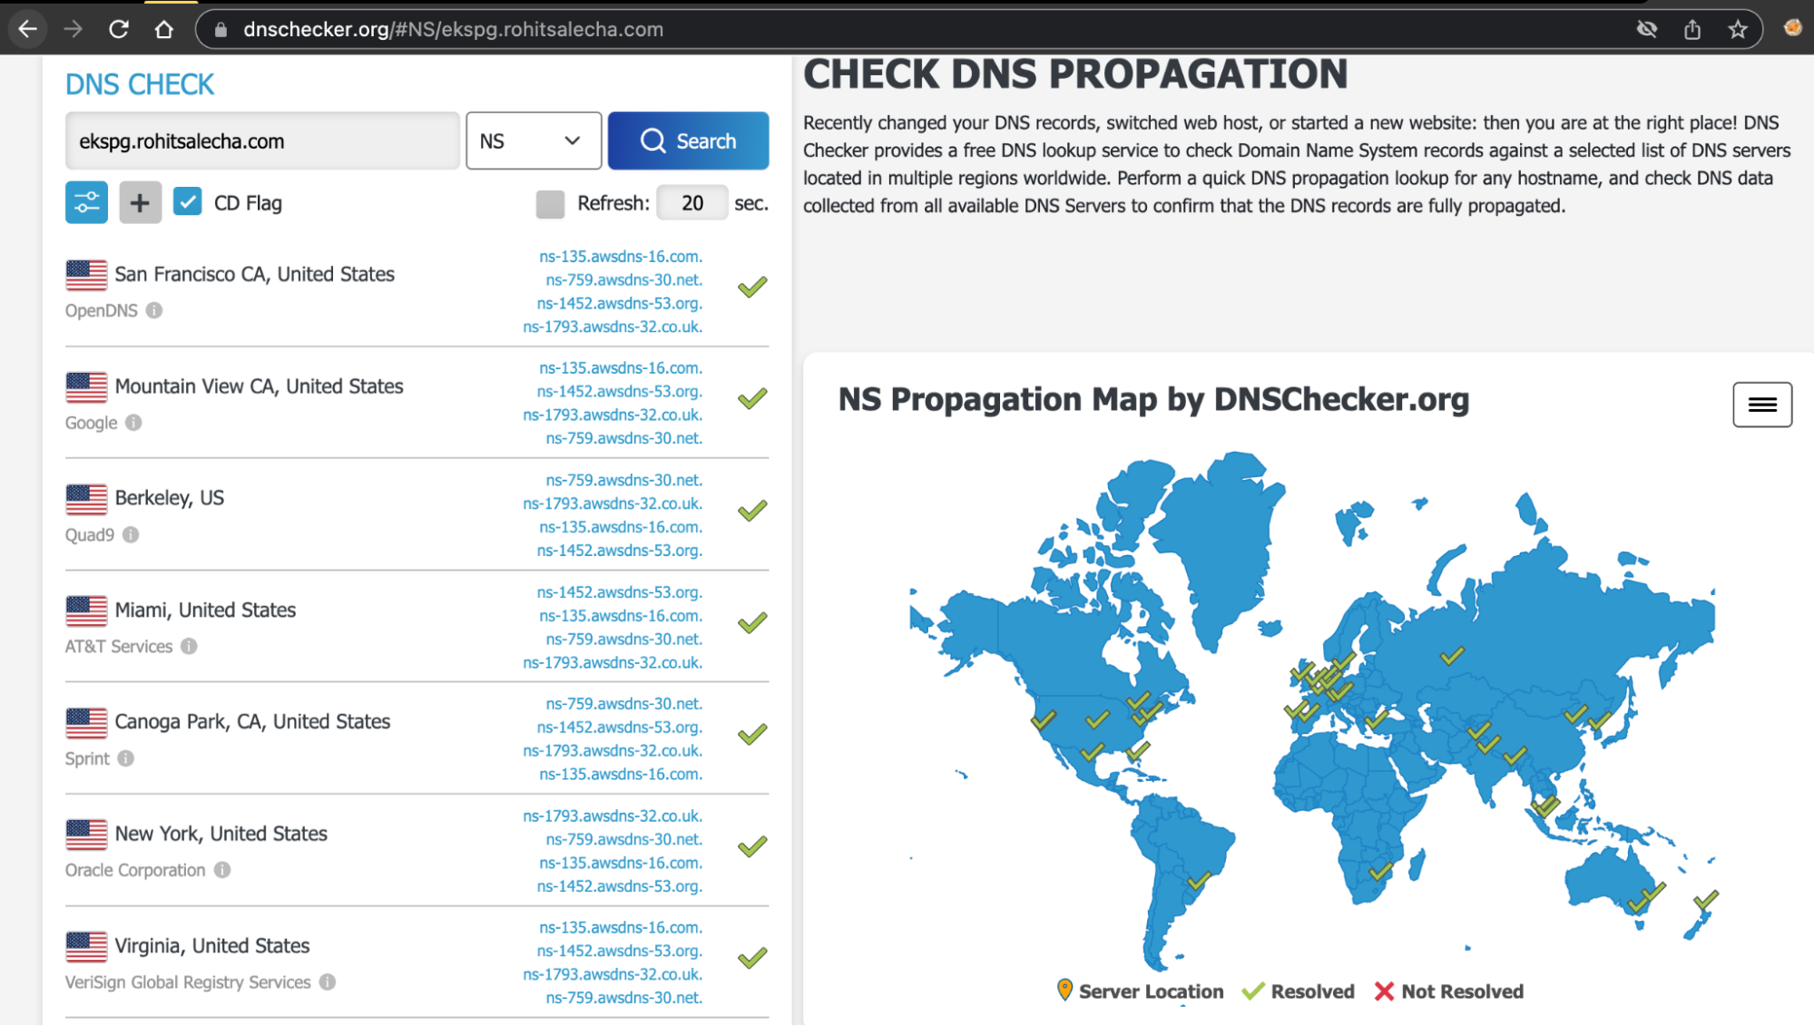1814x1026 pixels.
Task: Click resolved checkmark for New York row
Action: click(752, 846)
